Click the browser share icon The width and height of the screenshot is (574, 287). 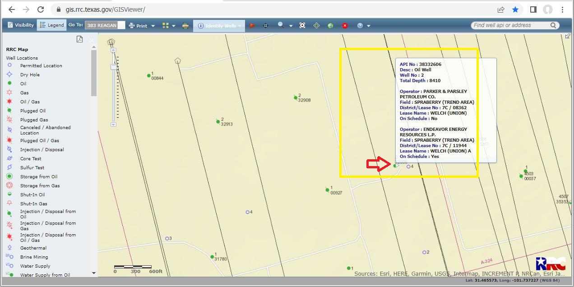coord(501,9)
